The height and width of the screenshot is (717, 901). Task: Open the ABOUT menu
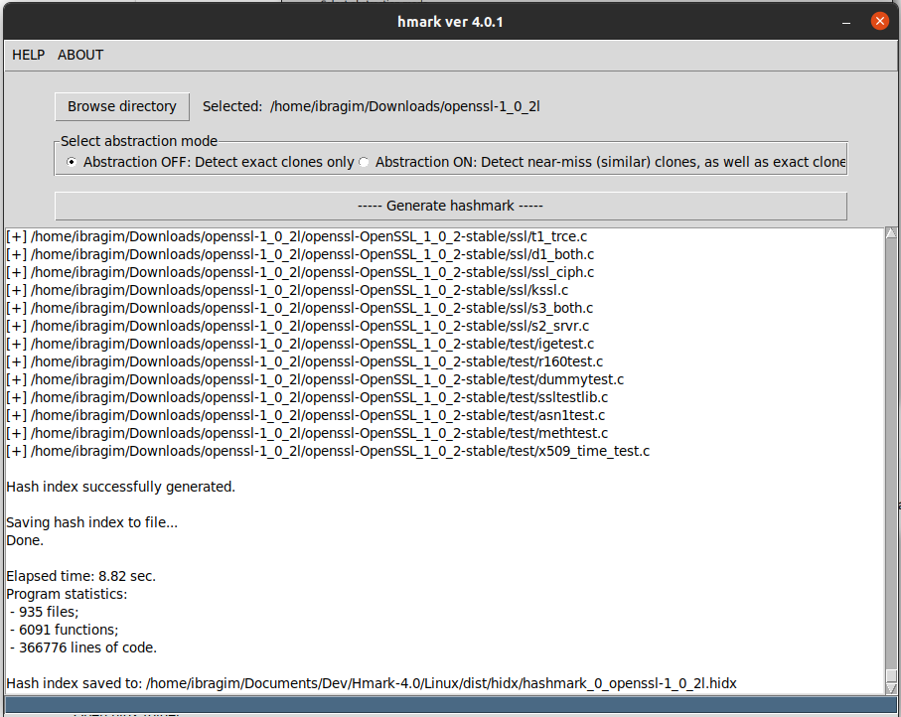80,55
